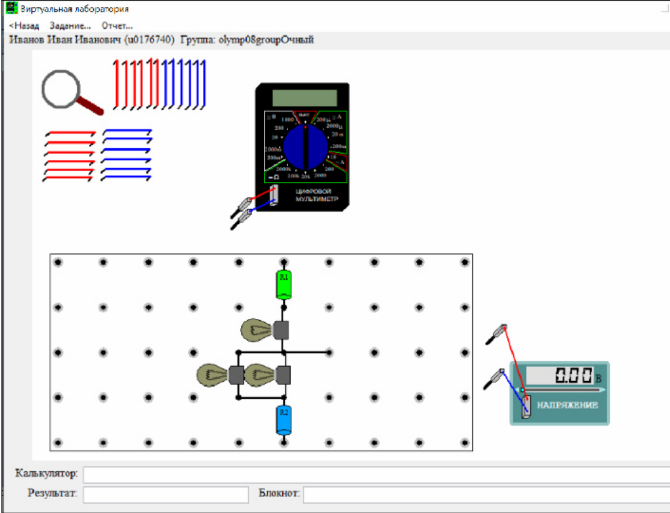Focus the Калькулятор input field
Viewport: 670px width, 513px height.
pyautogui.click(x=376, y=474)
